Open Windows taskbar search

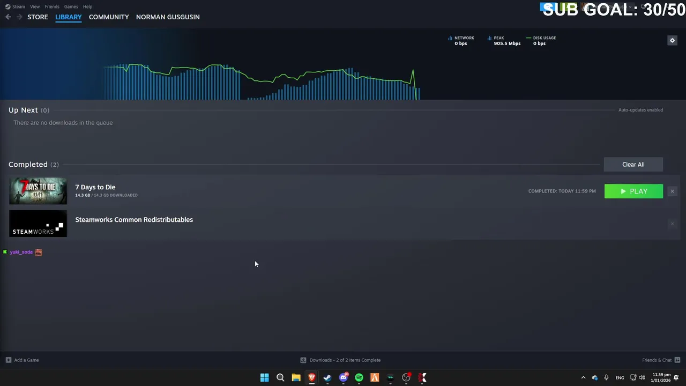[x=280, y=377]
